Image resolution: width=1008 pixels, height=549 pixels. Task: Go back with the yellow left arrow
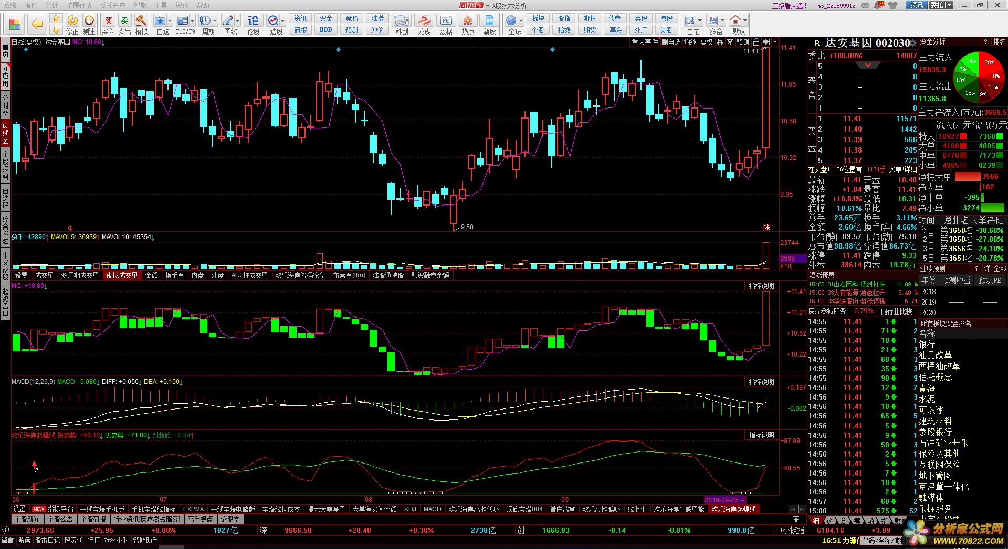click(37, 24)
